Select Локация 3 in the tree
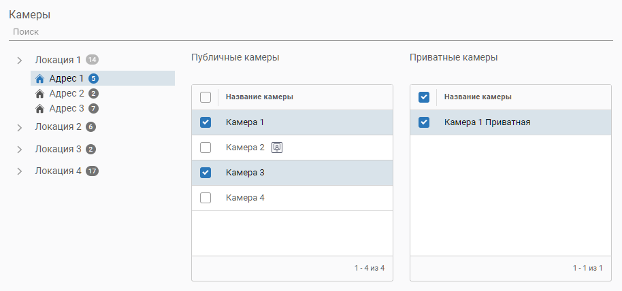Viewport: 622px width, 291px height. point(58,149)
